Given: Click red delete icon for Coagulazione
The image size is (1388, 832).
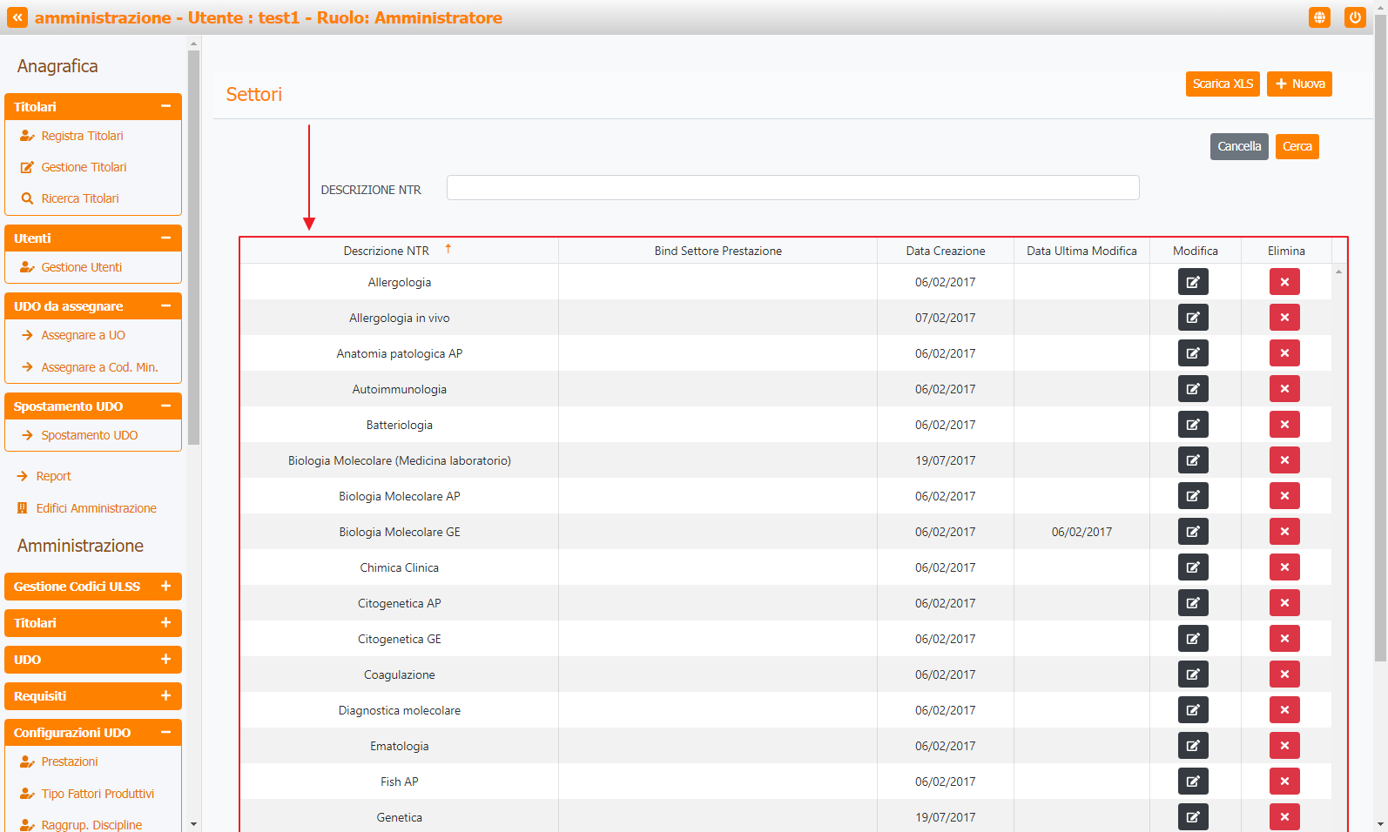Looking at the screenshot, I should (x=1284, y=674).
